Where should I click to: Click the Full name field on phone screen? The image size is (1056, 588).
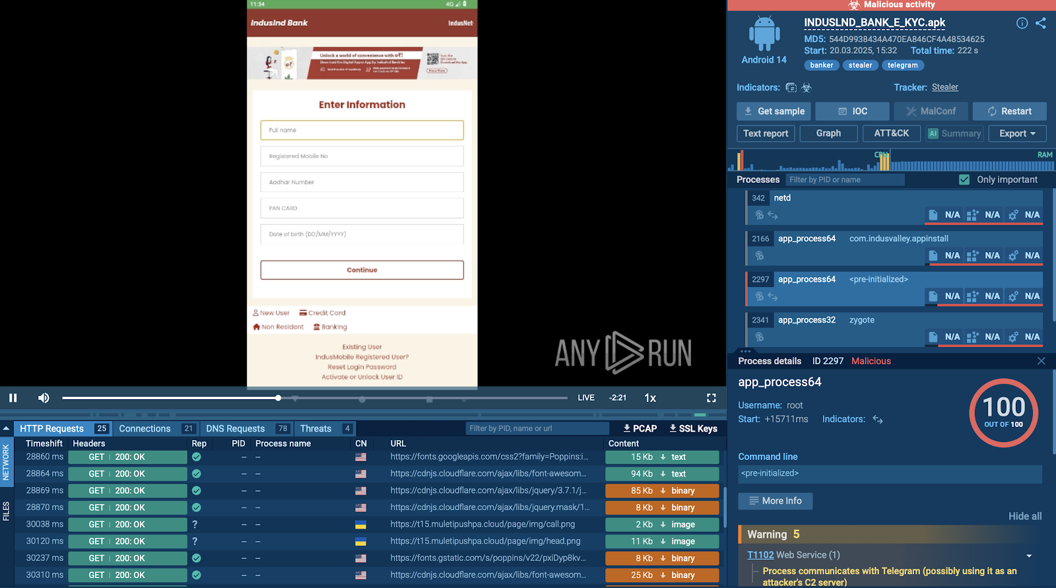(362, 130)
